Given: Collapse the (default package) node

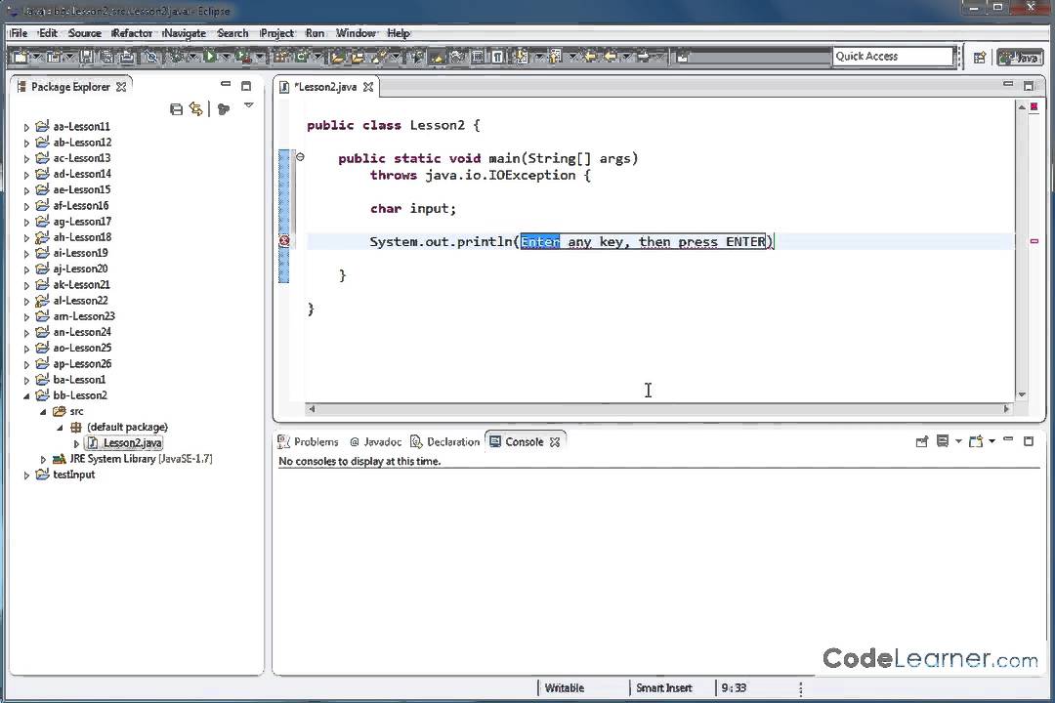Looking at the screenshot, I should (60, 428).
